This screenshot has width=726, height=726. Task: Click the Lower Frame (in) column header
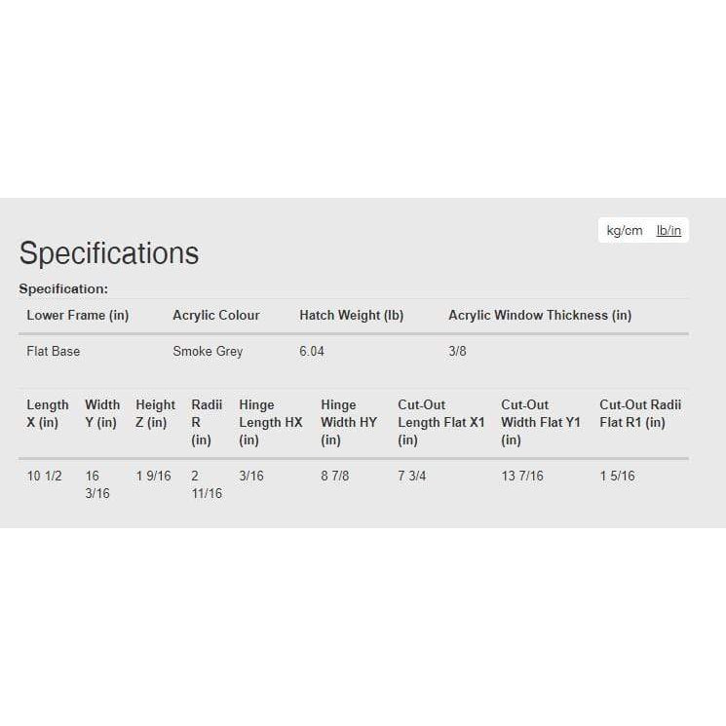[x=78, y=315]
